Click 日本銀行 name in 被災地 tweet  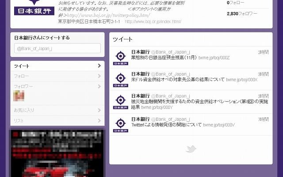click(x=141, y=96)
